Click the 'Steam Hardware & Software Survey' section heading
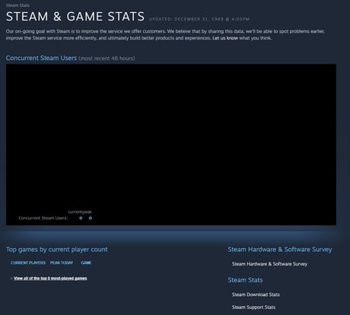 [280, 250]
